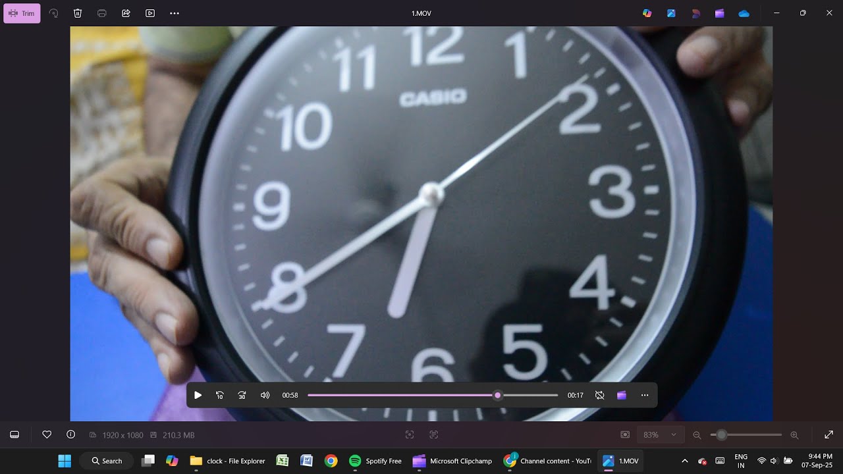Open Chrome from the taskbar
The image size is (843, 474).
pyautogui.click(x=331, y=461)
